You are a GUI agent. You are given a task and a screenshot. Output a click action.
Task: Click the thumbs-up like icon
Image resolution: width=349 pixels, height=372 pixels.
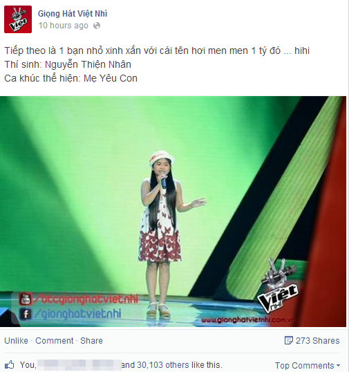pos(10,364)
